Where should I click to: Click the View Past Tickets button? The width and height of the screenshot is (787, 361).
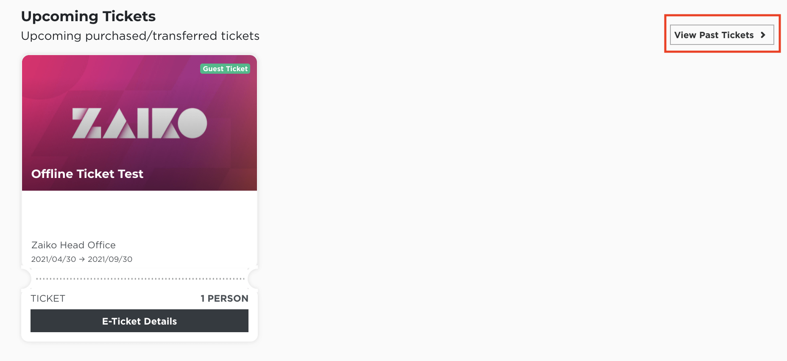pos(722,35)
